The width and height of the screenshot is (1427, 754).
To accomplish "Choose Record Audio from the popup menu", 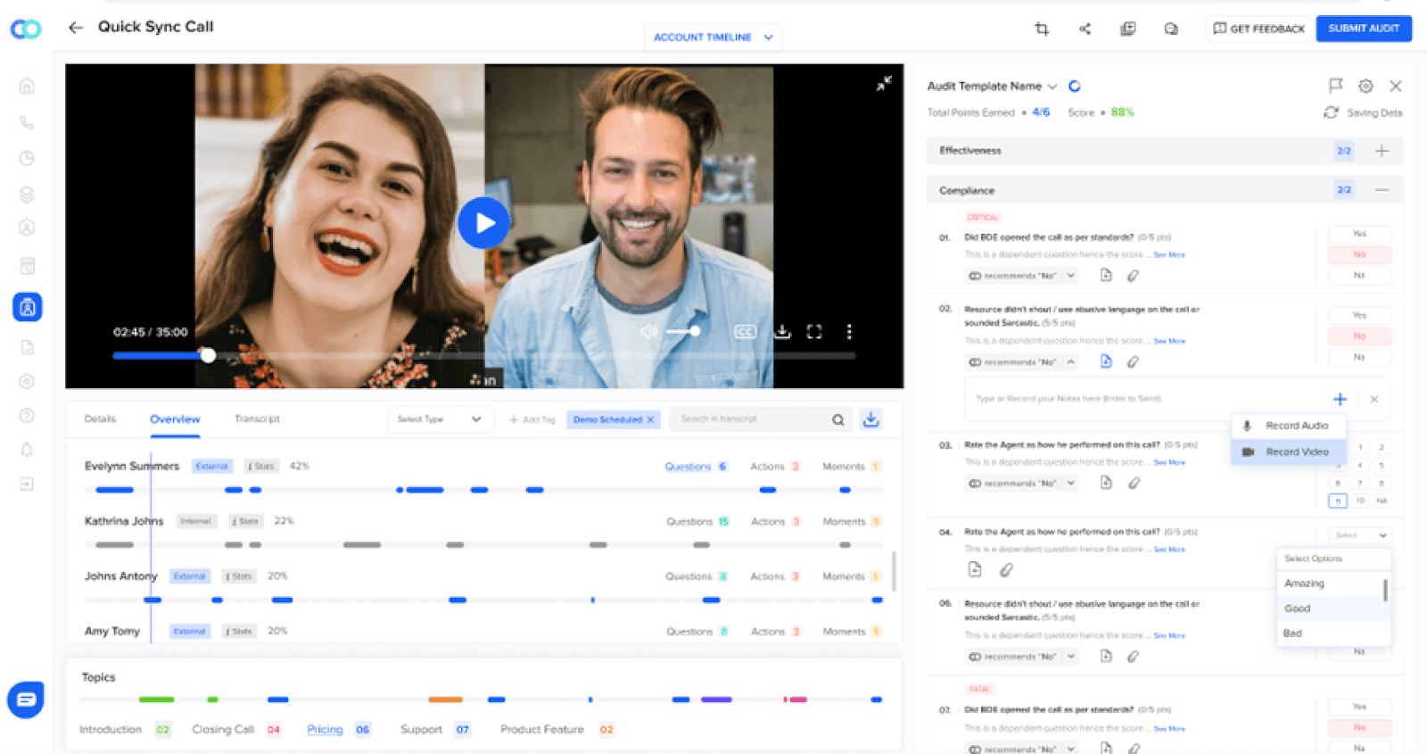I will 1289,426.
